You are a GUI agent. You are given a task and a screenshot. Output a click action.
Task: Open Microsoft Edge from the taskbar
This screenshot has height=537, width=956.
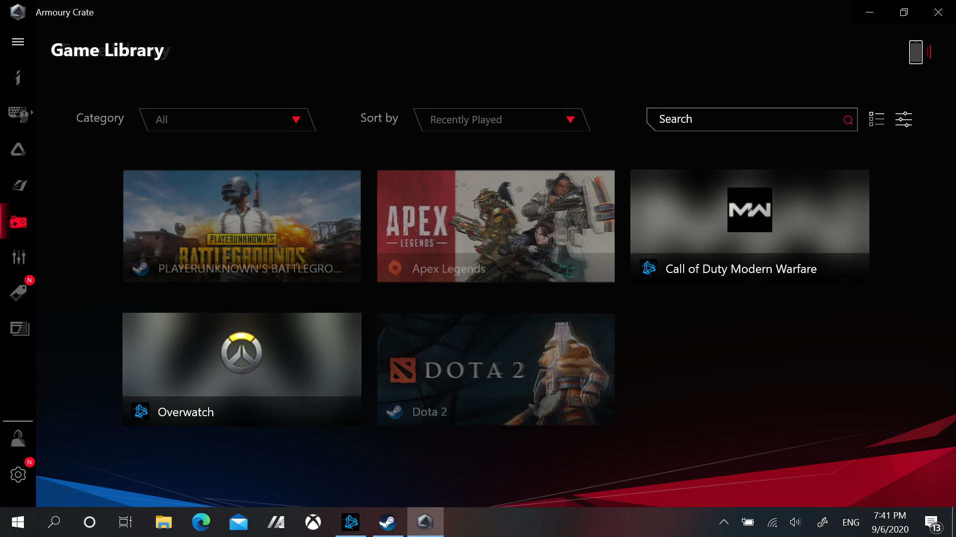(201, 522)
